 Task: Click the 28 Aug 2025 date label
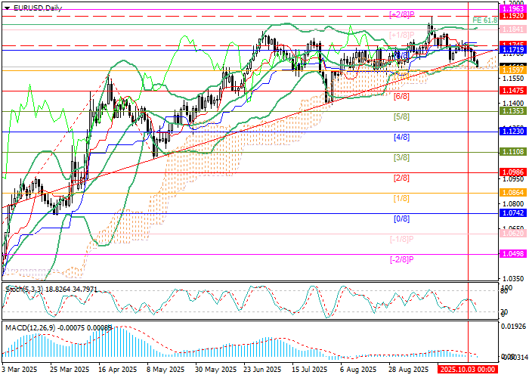[405, 370]
